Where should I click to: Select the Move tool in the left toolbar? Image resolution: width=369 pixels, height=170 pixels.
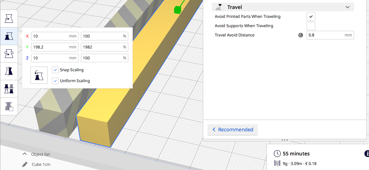[9, 19]
